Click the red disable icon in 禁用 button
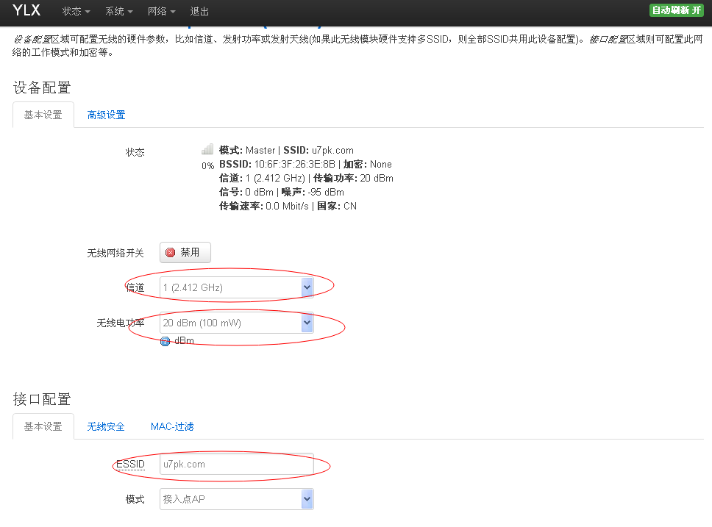The width and height of the screenshot is (712, 527). (171, 253)
